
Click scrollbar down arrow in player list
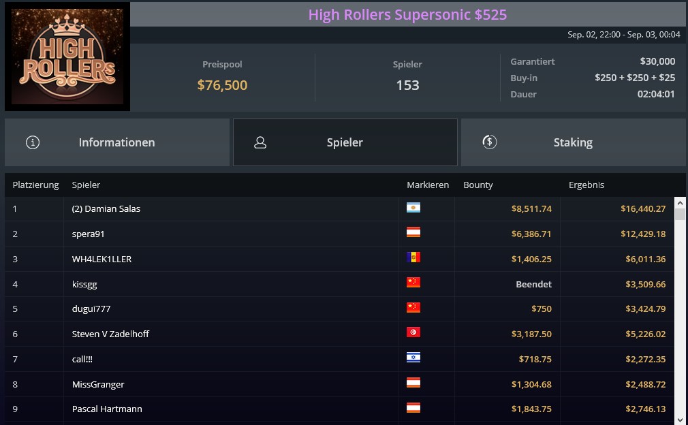[x=680, y=420]
